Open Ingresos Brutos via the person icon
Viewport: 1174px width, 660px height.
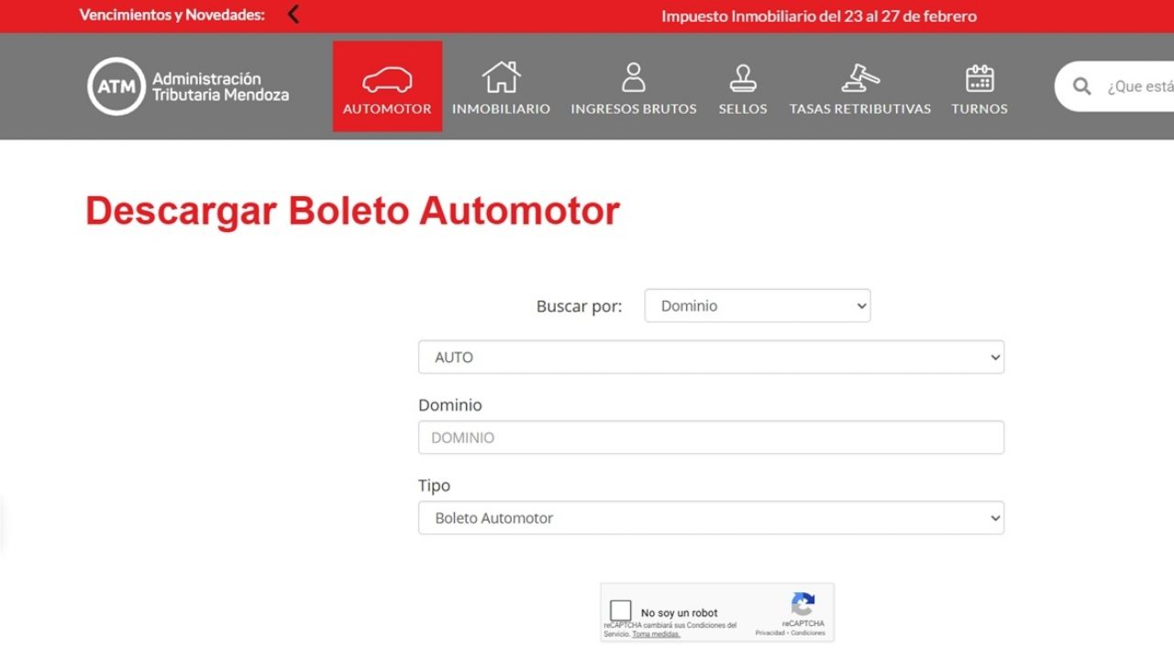[x=633, y=78]
